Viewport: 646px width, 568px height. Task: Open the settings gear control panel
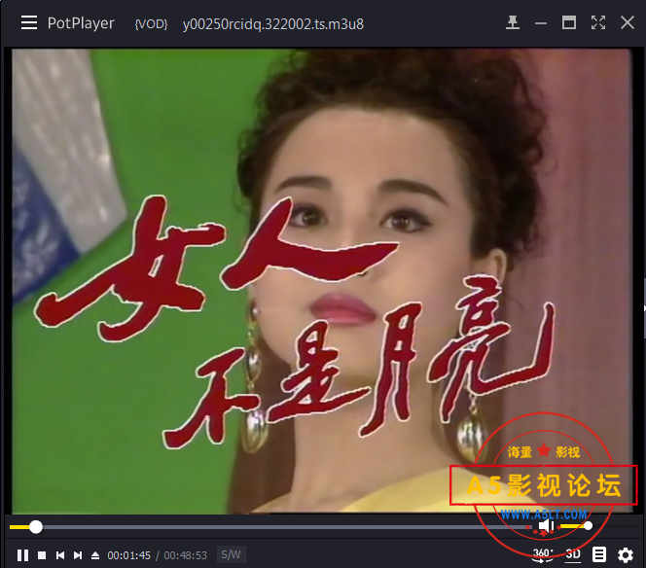(626, 554)
